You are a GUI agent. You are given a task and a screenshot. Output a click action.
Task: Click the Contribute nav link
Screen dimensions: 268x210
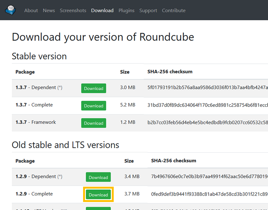pyautogui.click(x=173, y=10)
